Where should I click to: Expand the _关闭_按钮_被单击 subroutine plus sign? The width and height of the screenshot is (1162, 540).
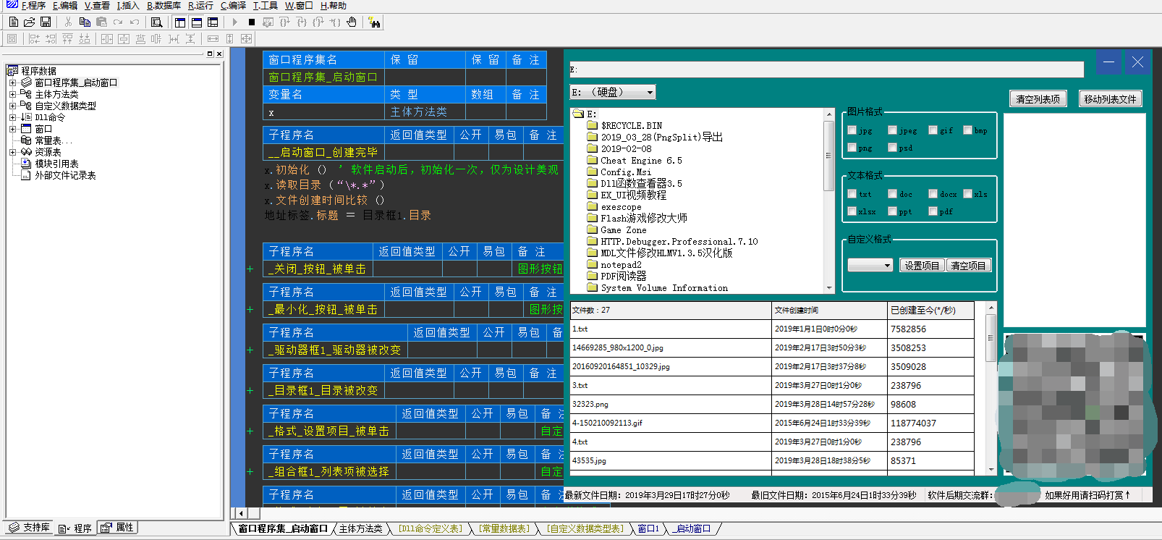point(250,269)
